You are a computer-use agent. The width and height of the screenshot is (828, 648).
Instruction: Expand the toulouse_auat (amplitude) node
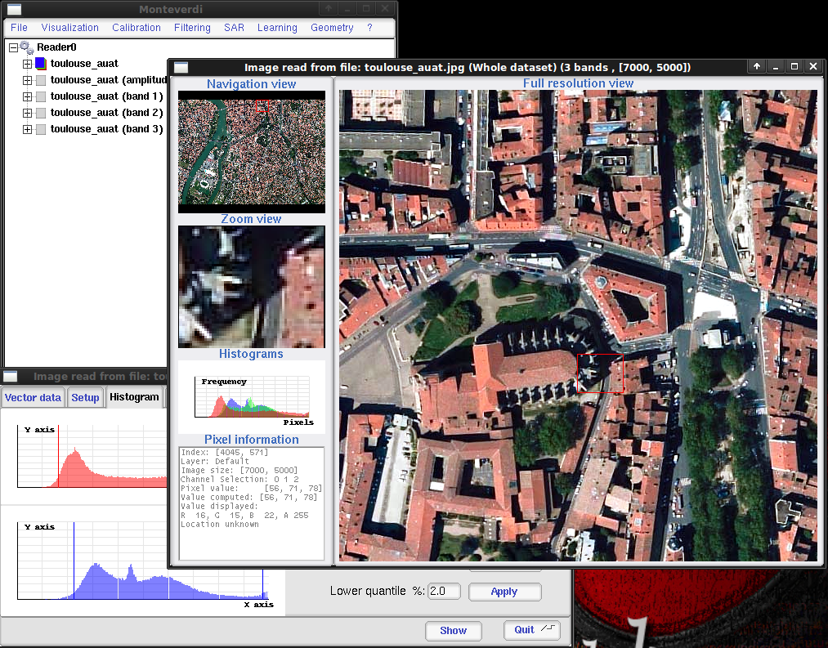tap(27, 80)
